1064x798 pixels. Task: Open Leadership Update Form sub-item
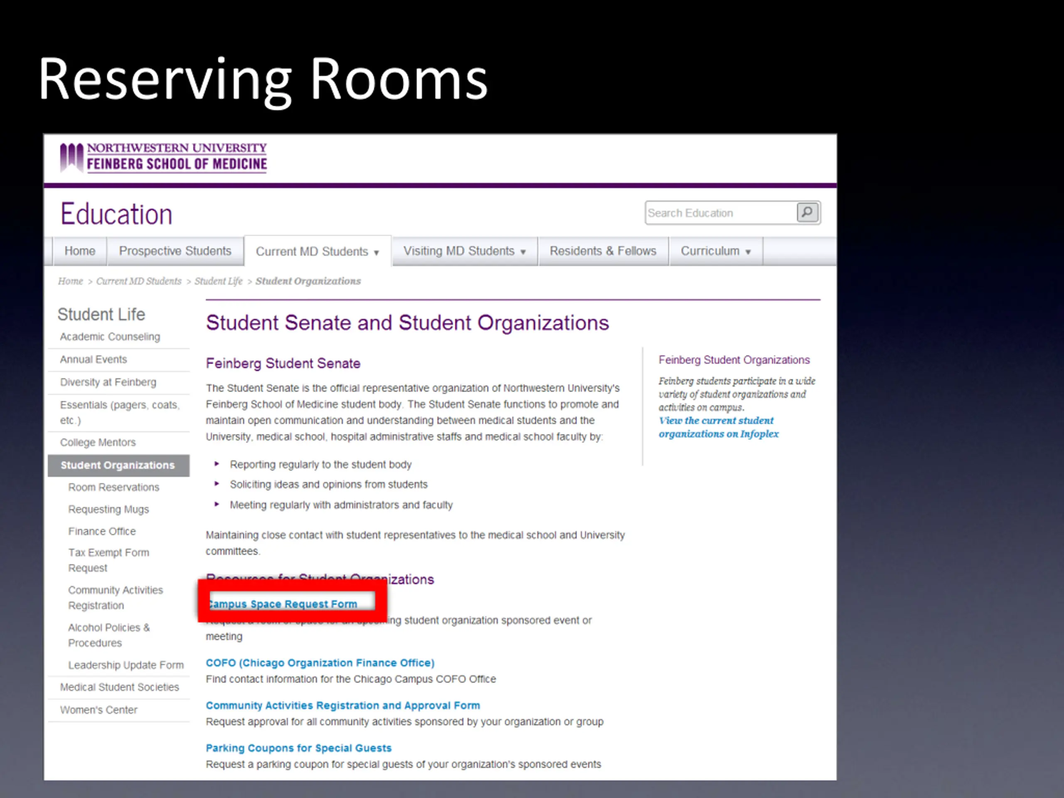(126, 665)
